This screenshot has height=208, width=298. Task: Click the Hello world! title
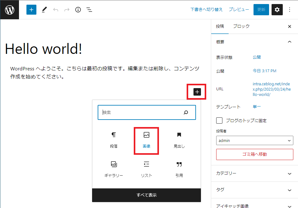point(44,49)
